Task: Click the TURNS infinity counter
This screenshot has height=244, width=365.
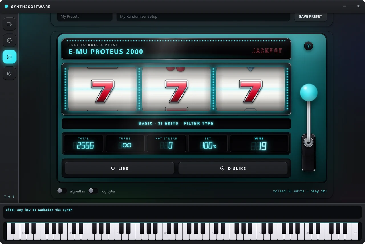Action: pos(125,143)
